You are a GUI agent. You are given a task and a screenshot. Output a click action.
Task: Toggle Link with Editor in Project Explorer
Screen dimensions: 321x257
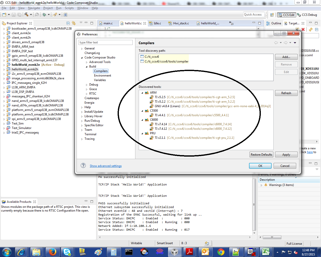tap(73, 23)
